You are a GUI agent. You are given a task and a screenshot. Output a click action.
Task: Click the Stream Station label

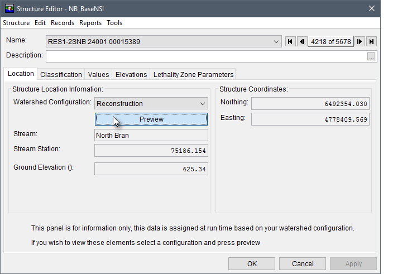coord(37,149)
